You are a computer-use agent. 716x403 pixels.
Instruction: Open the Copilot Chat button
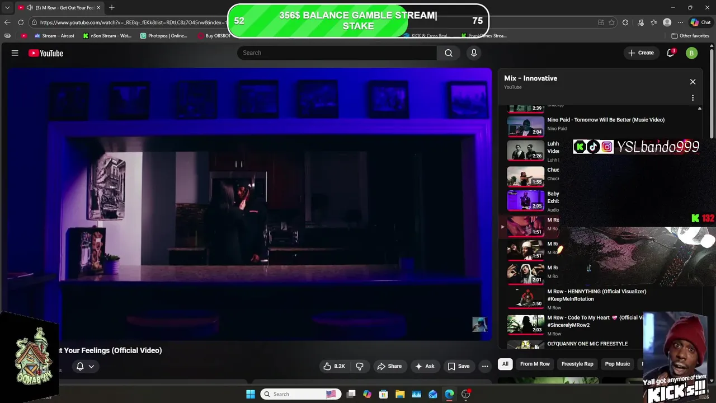pos(700,22)
